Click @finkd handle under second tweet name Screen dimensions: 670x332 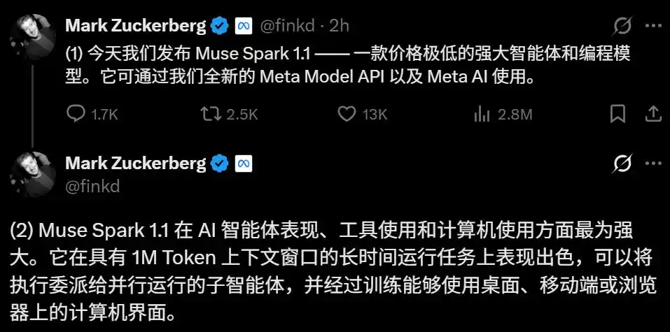point(92,187)
